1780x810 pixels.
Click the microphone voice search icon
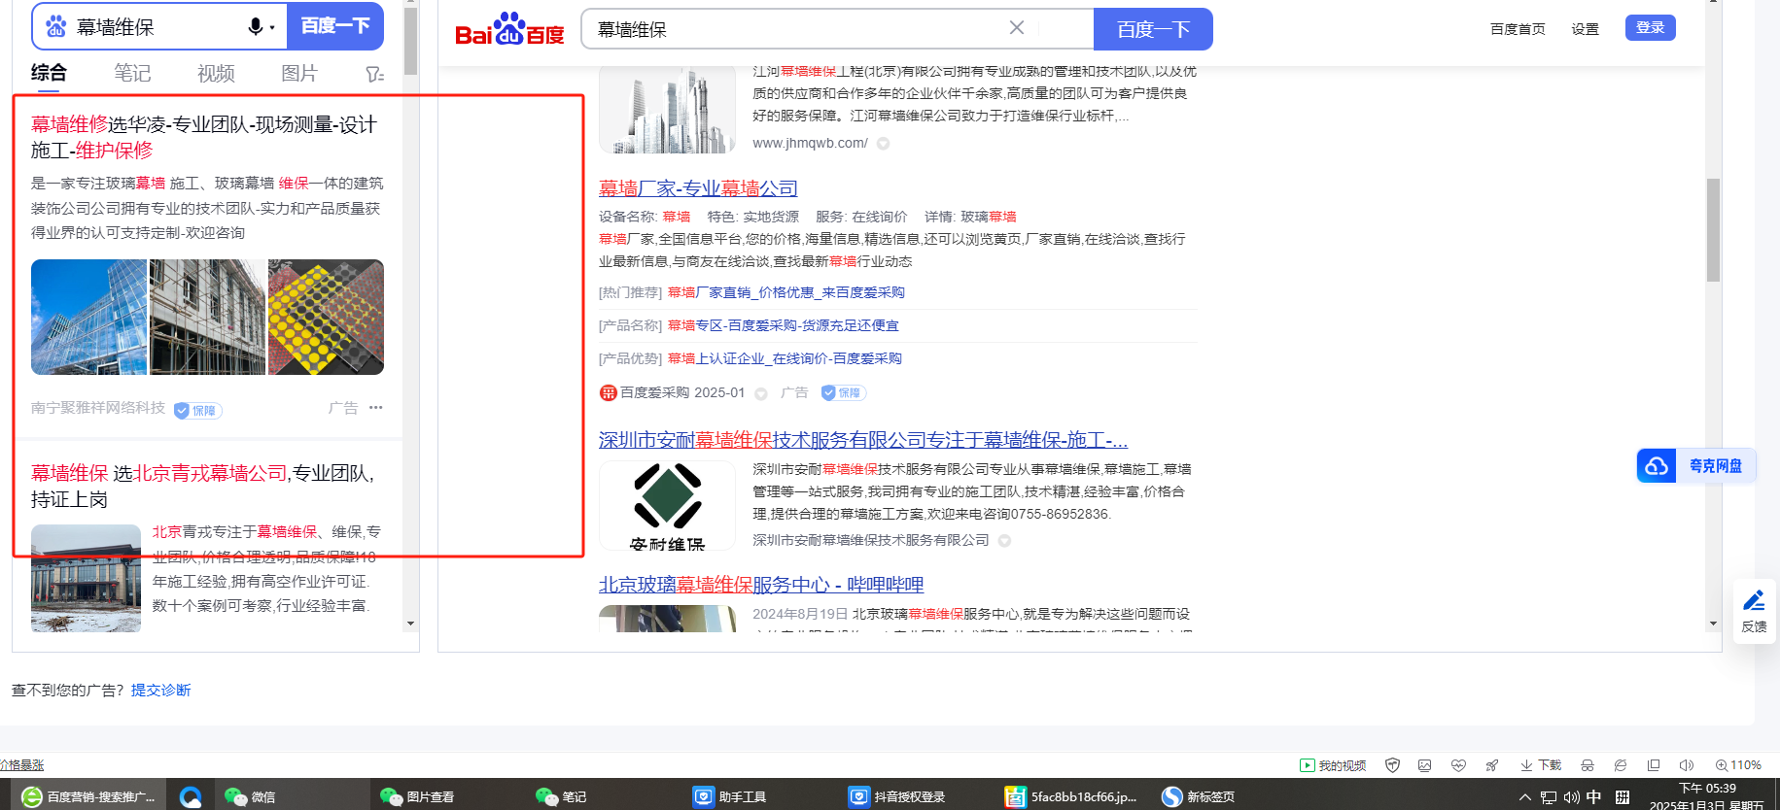pos(255,26)
